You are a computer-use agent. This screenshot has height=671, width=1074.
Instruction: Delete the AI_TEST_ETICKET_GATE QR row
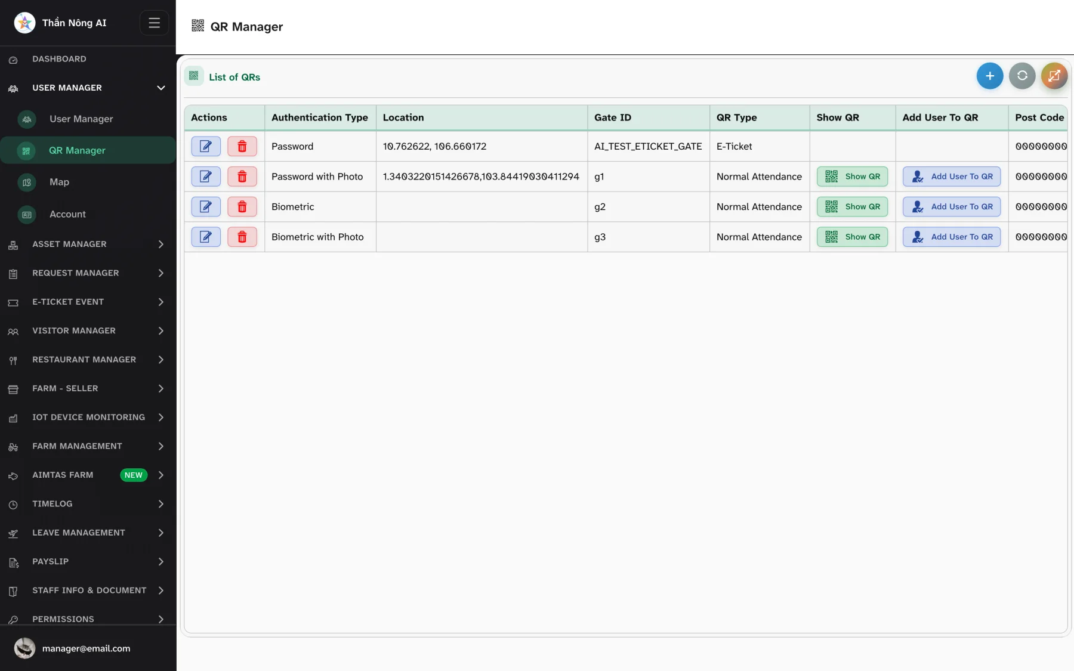click(242, 146)
